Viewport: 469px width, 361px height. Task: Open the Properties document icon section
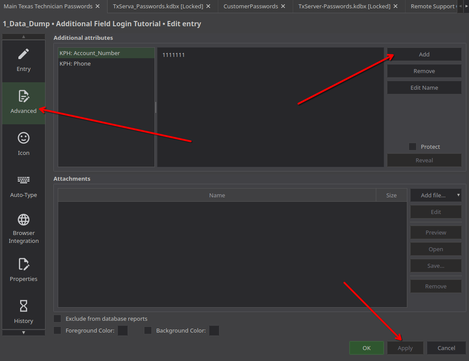point(24,270)
